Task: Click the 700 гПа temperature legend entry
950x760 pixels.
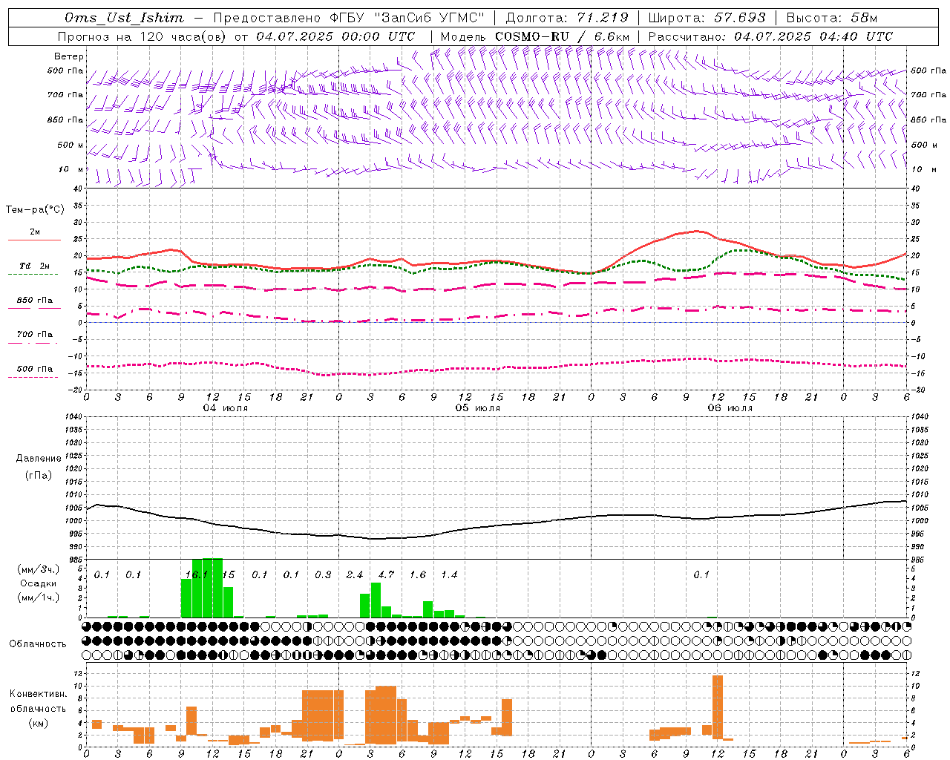Action: (34, 335)
